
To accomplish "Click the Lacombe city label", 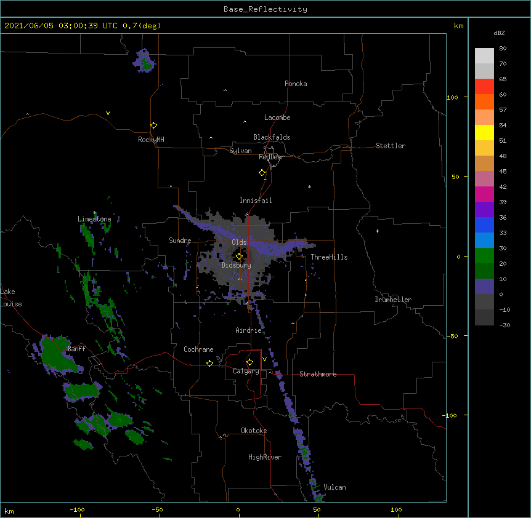I will [x=277, y=118].
